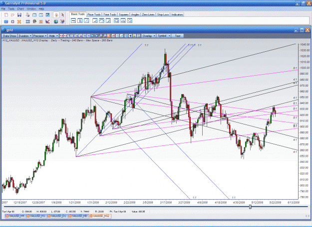The width and height of the screenshot is (312, 227).
Task: Click the 900.00 price axis label
Action: coord(305,126)
